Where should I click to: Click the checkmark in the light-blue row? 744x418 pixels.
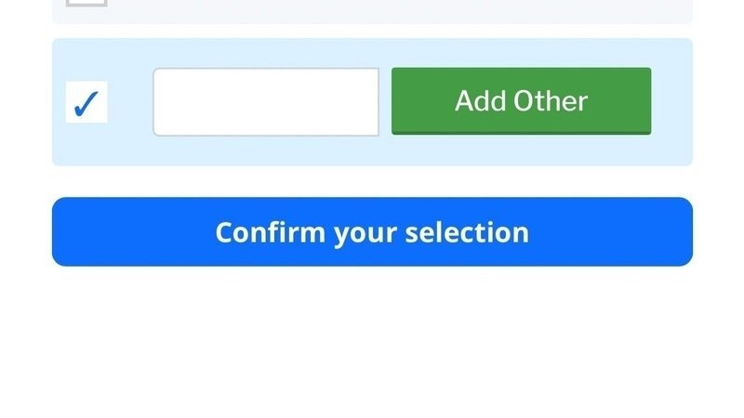click(x=86, y=102)
